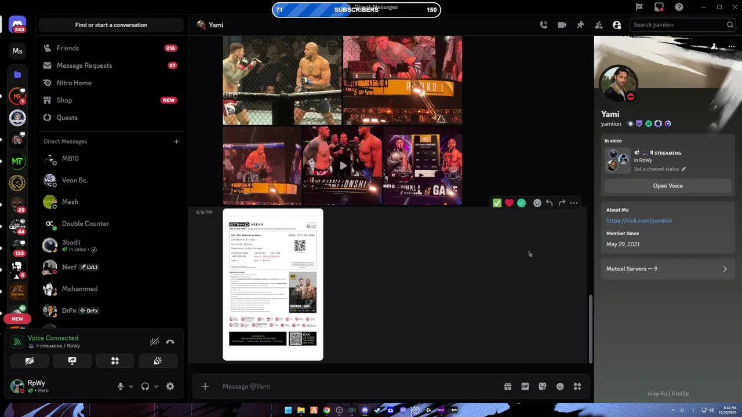742x417 pixels.
Task: Open the sticker picker
Action: click(543, 386)
